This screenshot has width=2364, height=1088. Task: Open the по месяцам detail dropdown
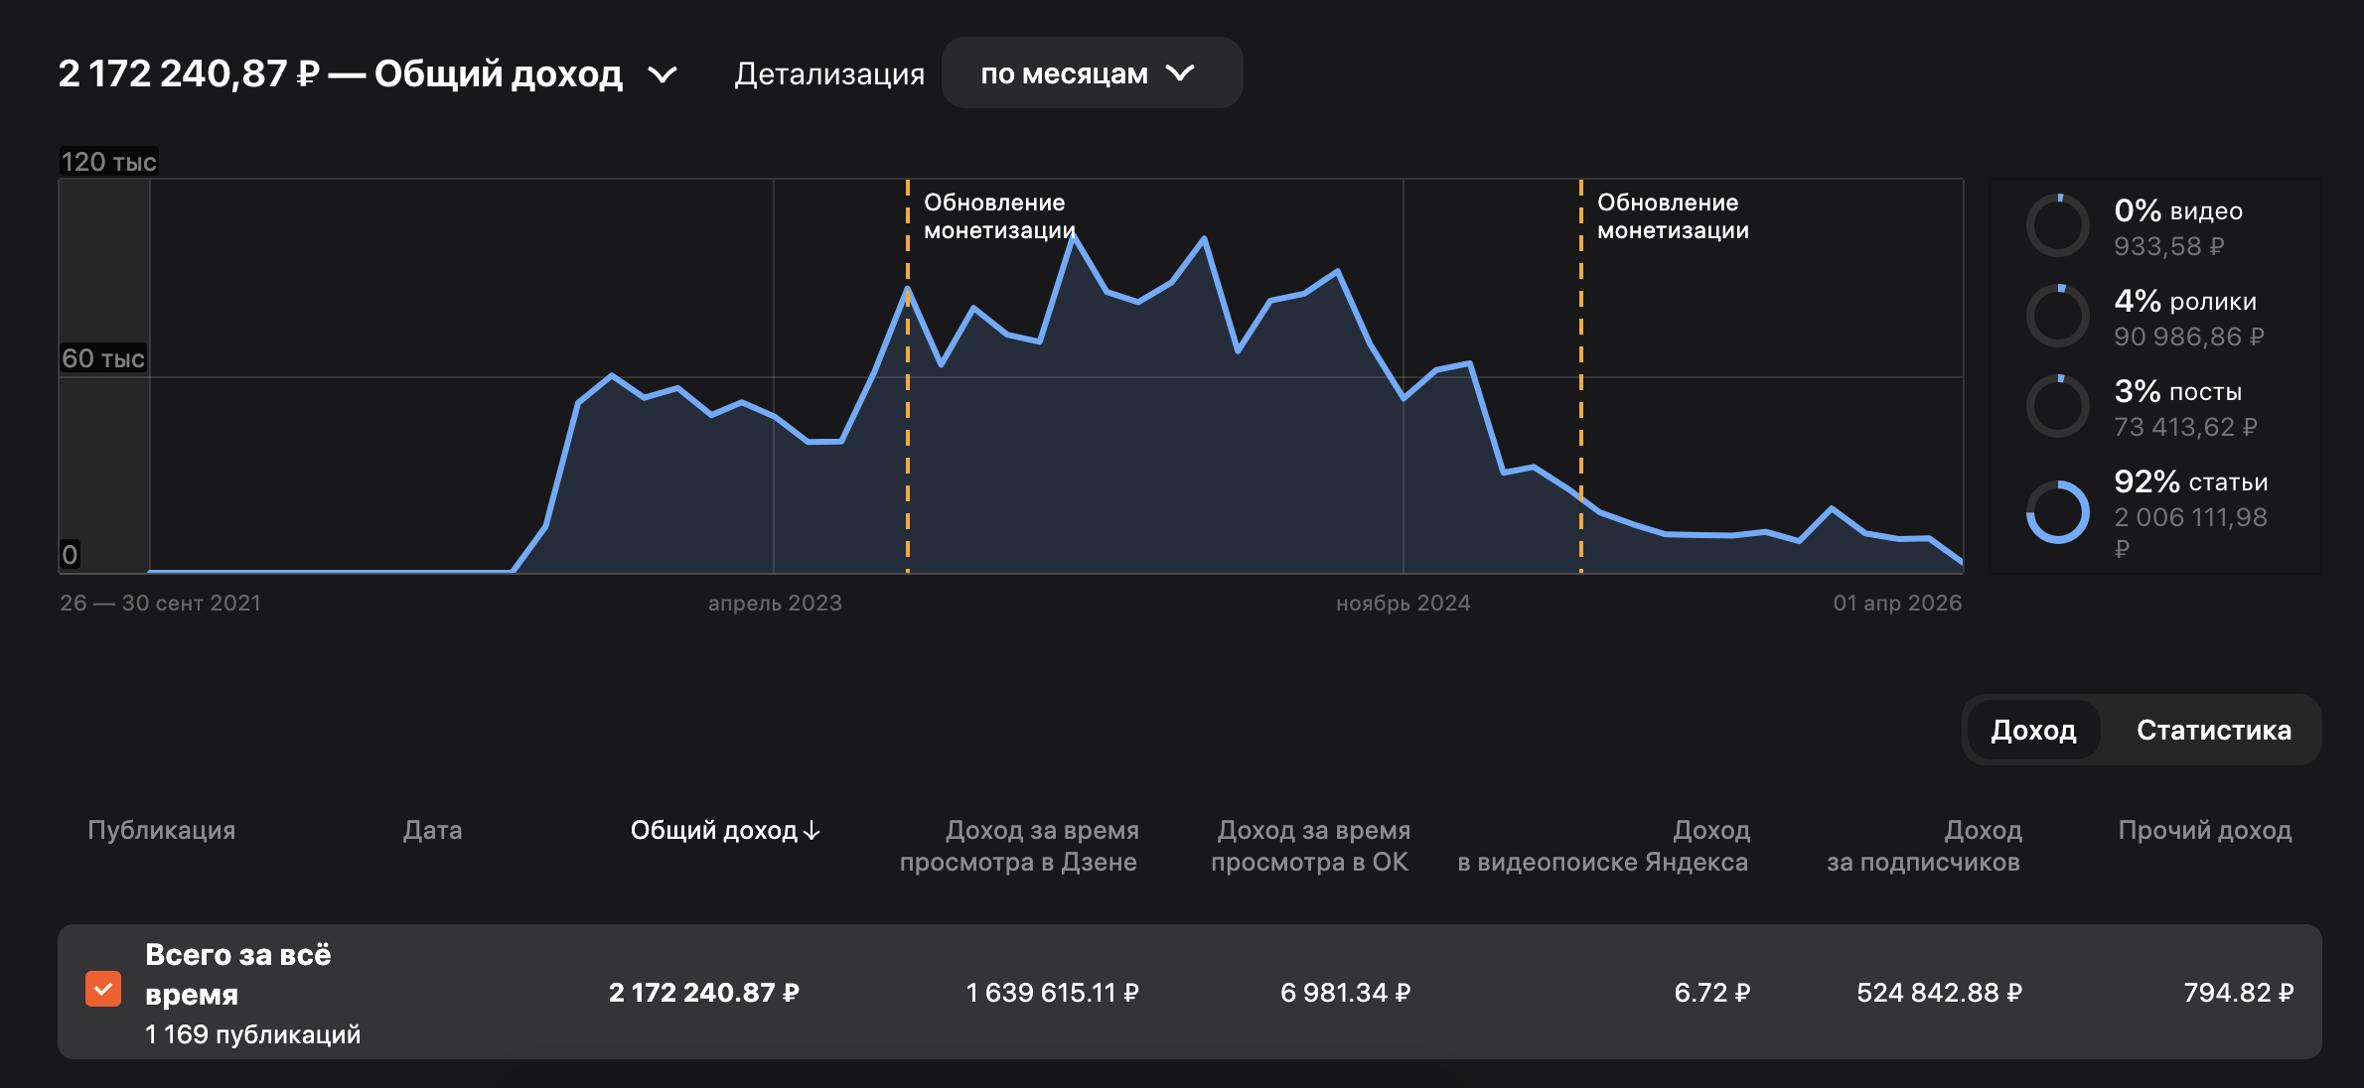click(1091, 73)
